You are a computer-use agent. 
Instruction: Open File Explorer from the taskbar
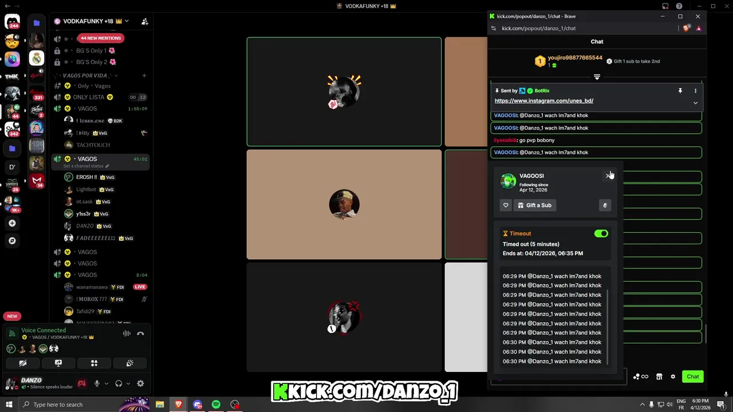point(160,405)
